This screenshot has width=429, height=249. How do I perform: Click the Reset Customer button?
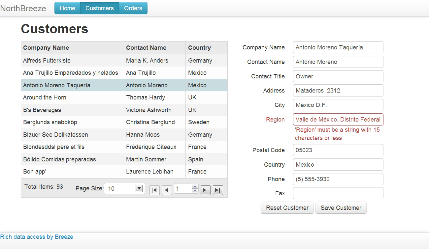[287, 208]
